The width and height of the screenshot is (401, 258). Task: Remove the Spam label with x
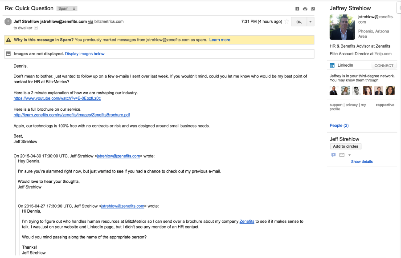tap(74, 8)
